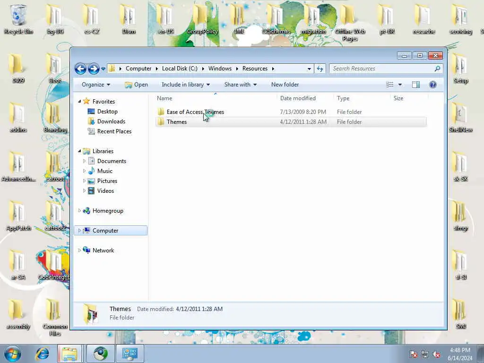Viewport: 484px width, 363px height.
Task: Expand the Network node
Action: click(79, 251)
